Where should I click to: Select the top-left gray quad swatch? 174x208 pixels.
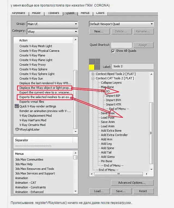point(92,61)
